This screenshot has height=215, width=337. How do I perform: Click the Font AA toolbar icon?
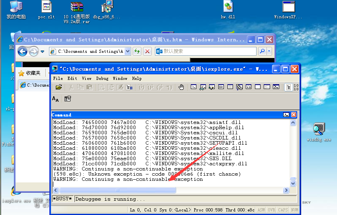tap(55, 99)
